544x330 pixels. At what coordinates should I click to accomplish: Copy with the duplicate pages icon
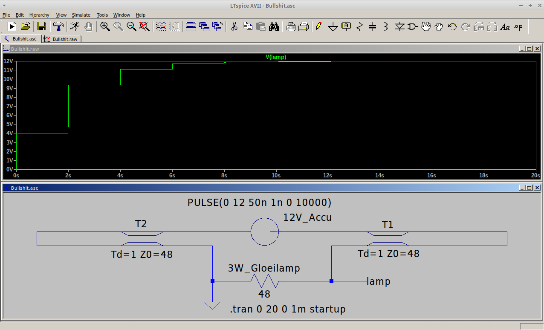click(247, 26)
